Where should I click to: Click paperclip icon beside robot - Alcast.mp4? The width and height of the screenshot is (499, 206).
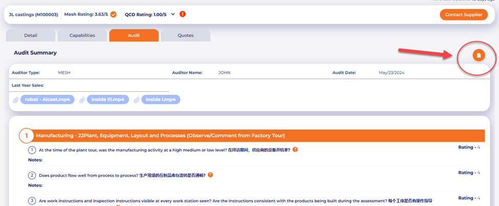(16, 100)
